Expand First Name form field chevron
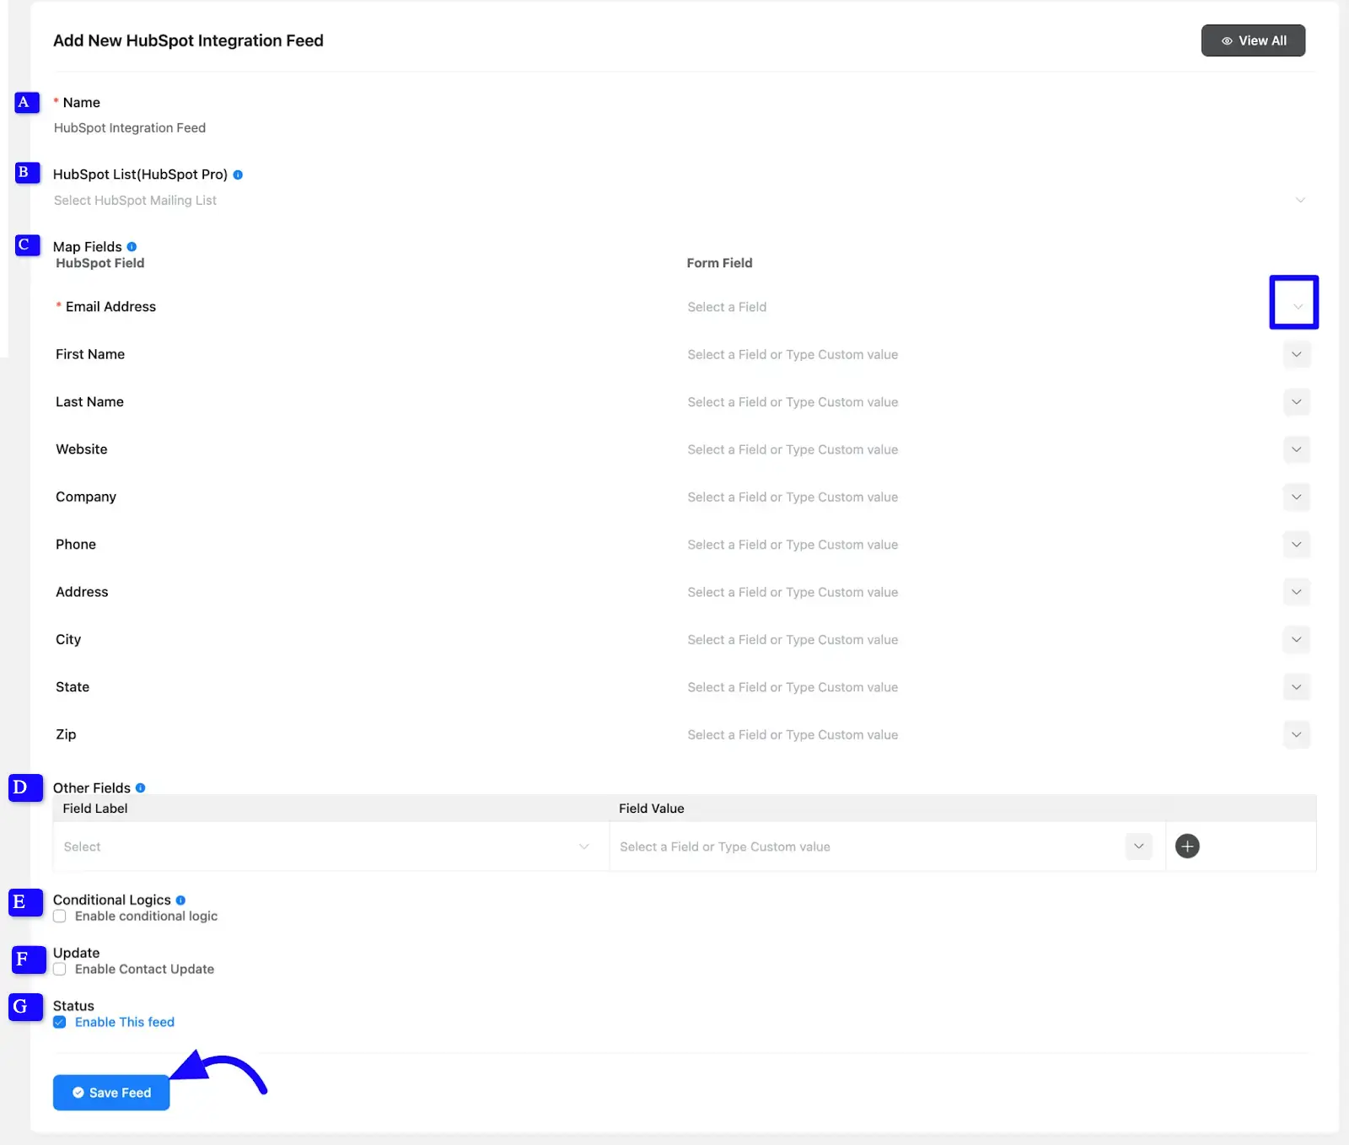The width and height of the screenshot is (1349, 1145). (1297, 354)
